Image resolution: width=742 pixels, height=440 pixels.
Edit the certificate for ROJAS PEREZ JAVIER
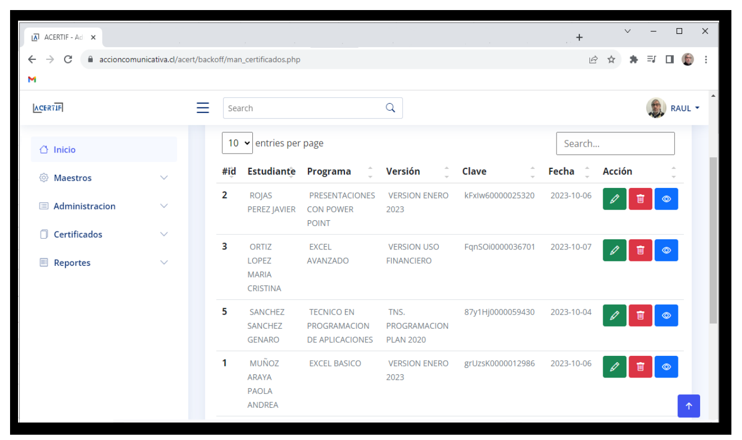(614, 199)
